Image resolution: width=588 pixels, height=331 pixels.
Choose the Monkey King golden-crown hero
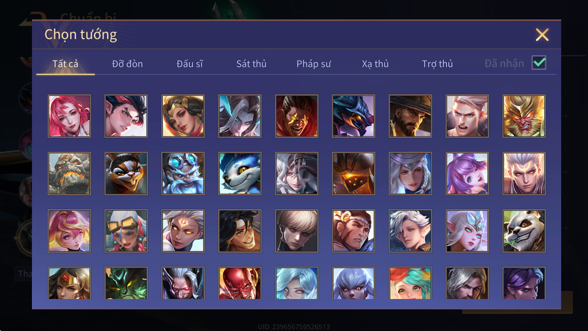524,116
